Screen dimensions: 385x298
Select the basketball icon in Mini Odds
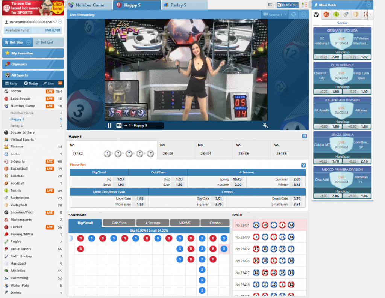pyautogui.click(x=326, y=15)
